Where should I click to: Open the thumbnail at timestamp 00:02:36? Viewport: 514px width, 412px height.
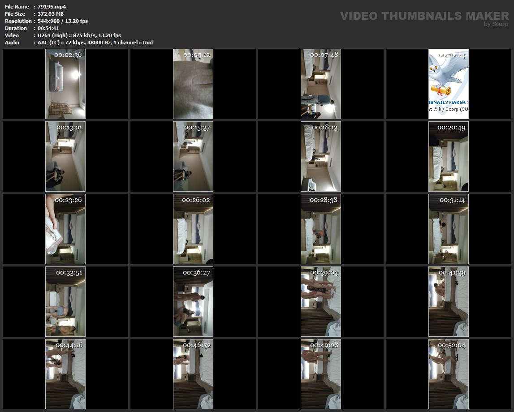point(65,84)
